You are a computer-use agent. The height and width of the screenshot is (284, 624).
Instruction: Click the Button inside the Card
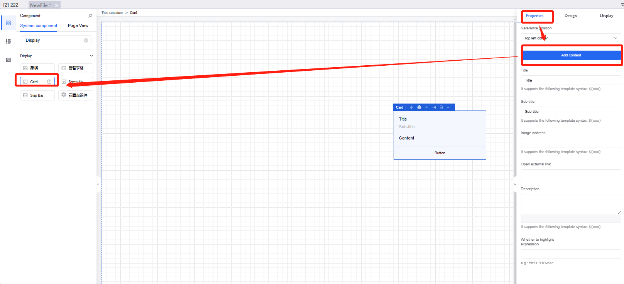(x=440, y=153)
